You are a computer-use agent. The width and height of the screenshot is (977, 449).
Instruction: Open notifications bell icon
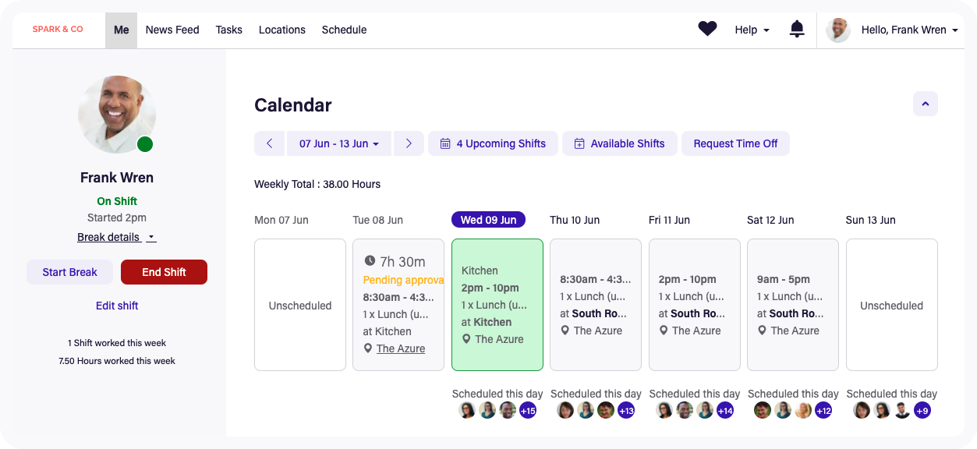pyautogui.click(x=796, y=30)
